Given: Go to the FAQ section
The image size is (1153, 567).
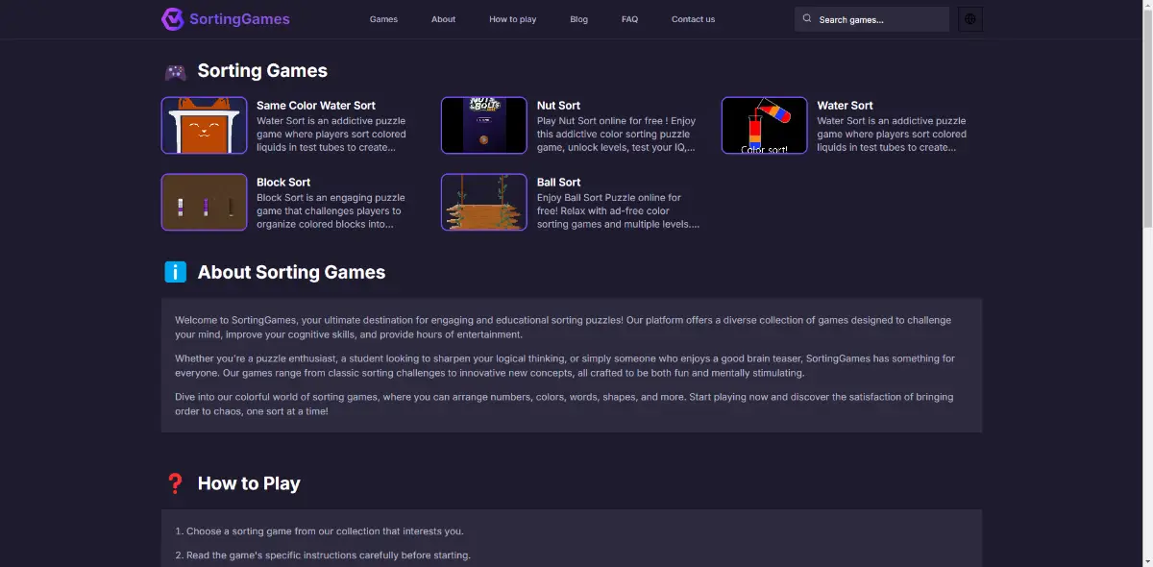Looking at the screenshot, I should (629, 18).
